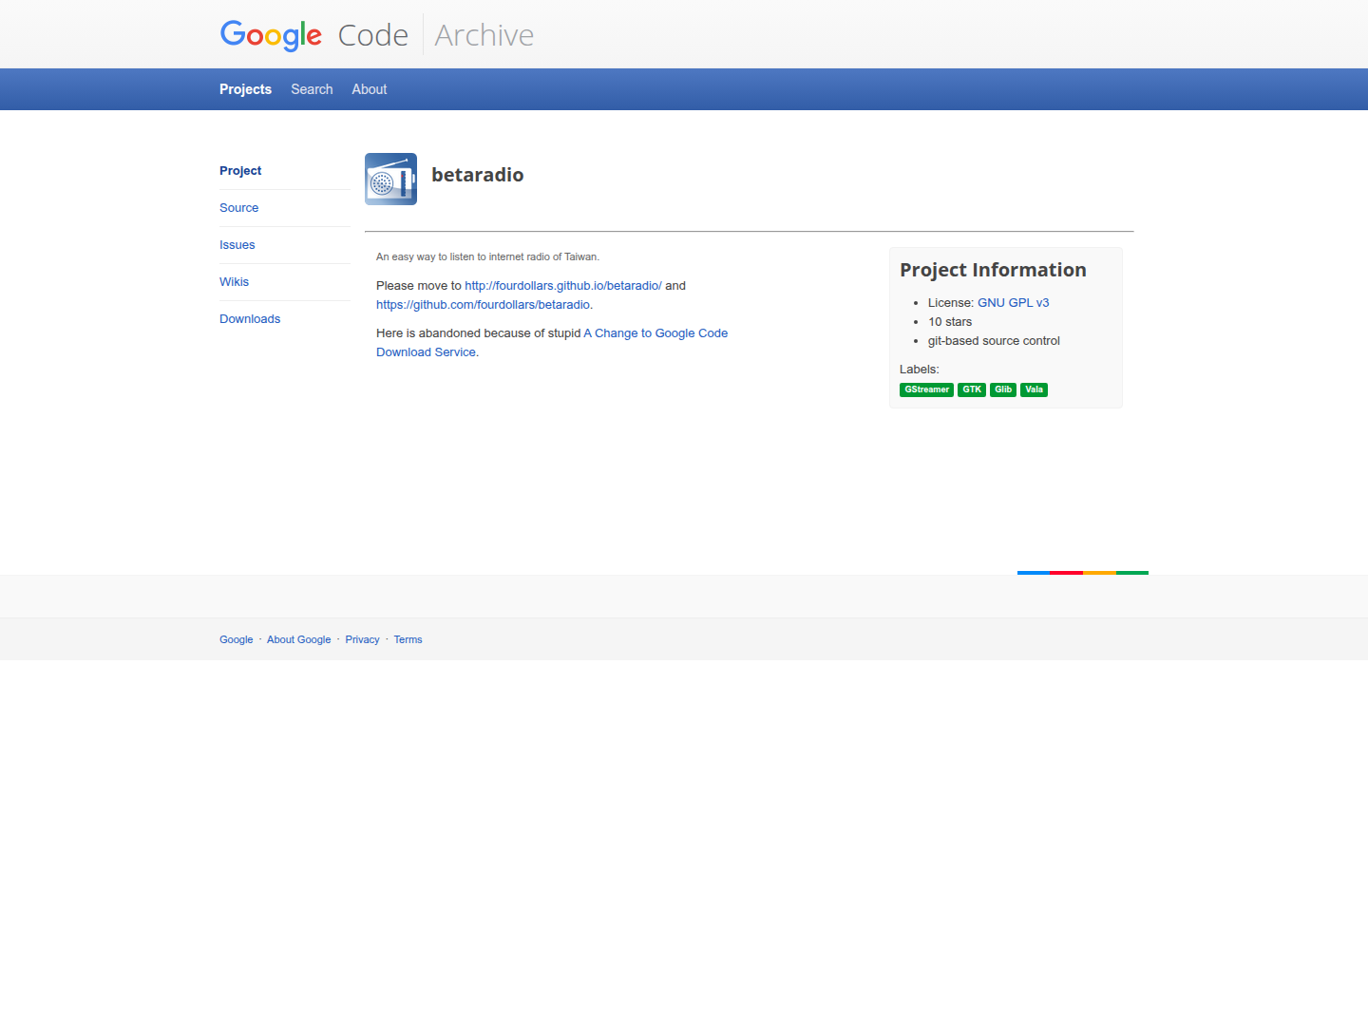Click the Google logo in header
The width and height of the screenshot is (1368, 1026).
point(271,35)
